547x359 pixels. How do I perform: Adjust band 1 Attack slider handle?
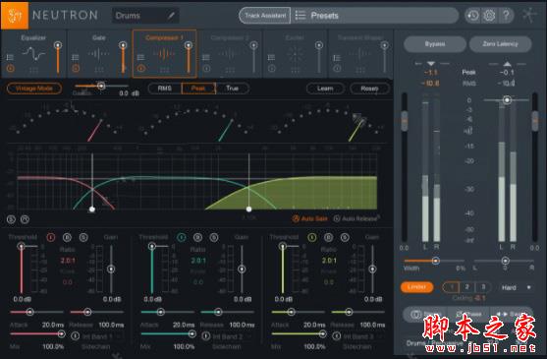[30, 312]
